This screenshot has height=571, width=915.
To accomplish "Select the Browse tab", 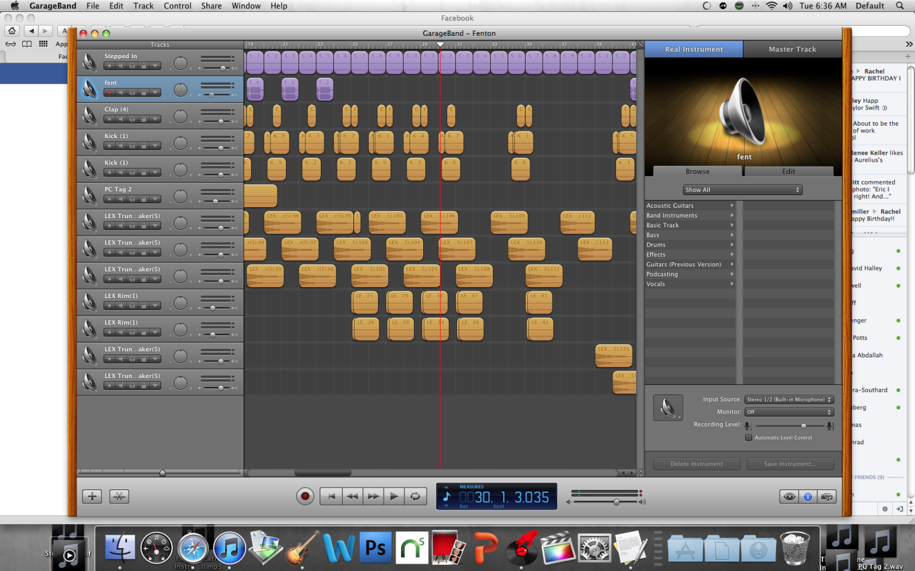I will coord(698,171).
